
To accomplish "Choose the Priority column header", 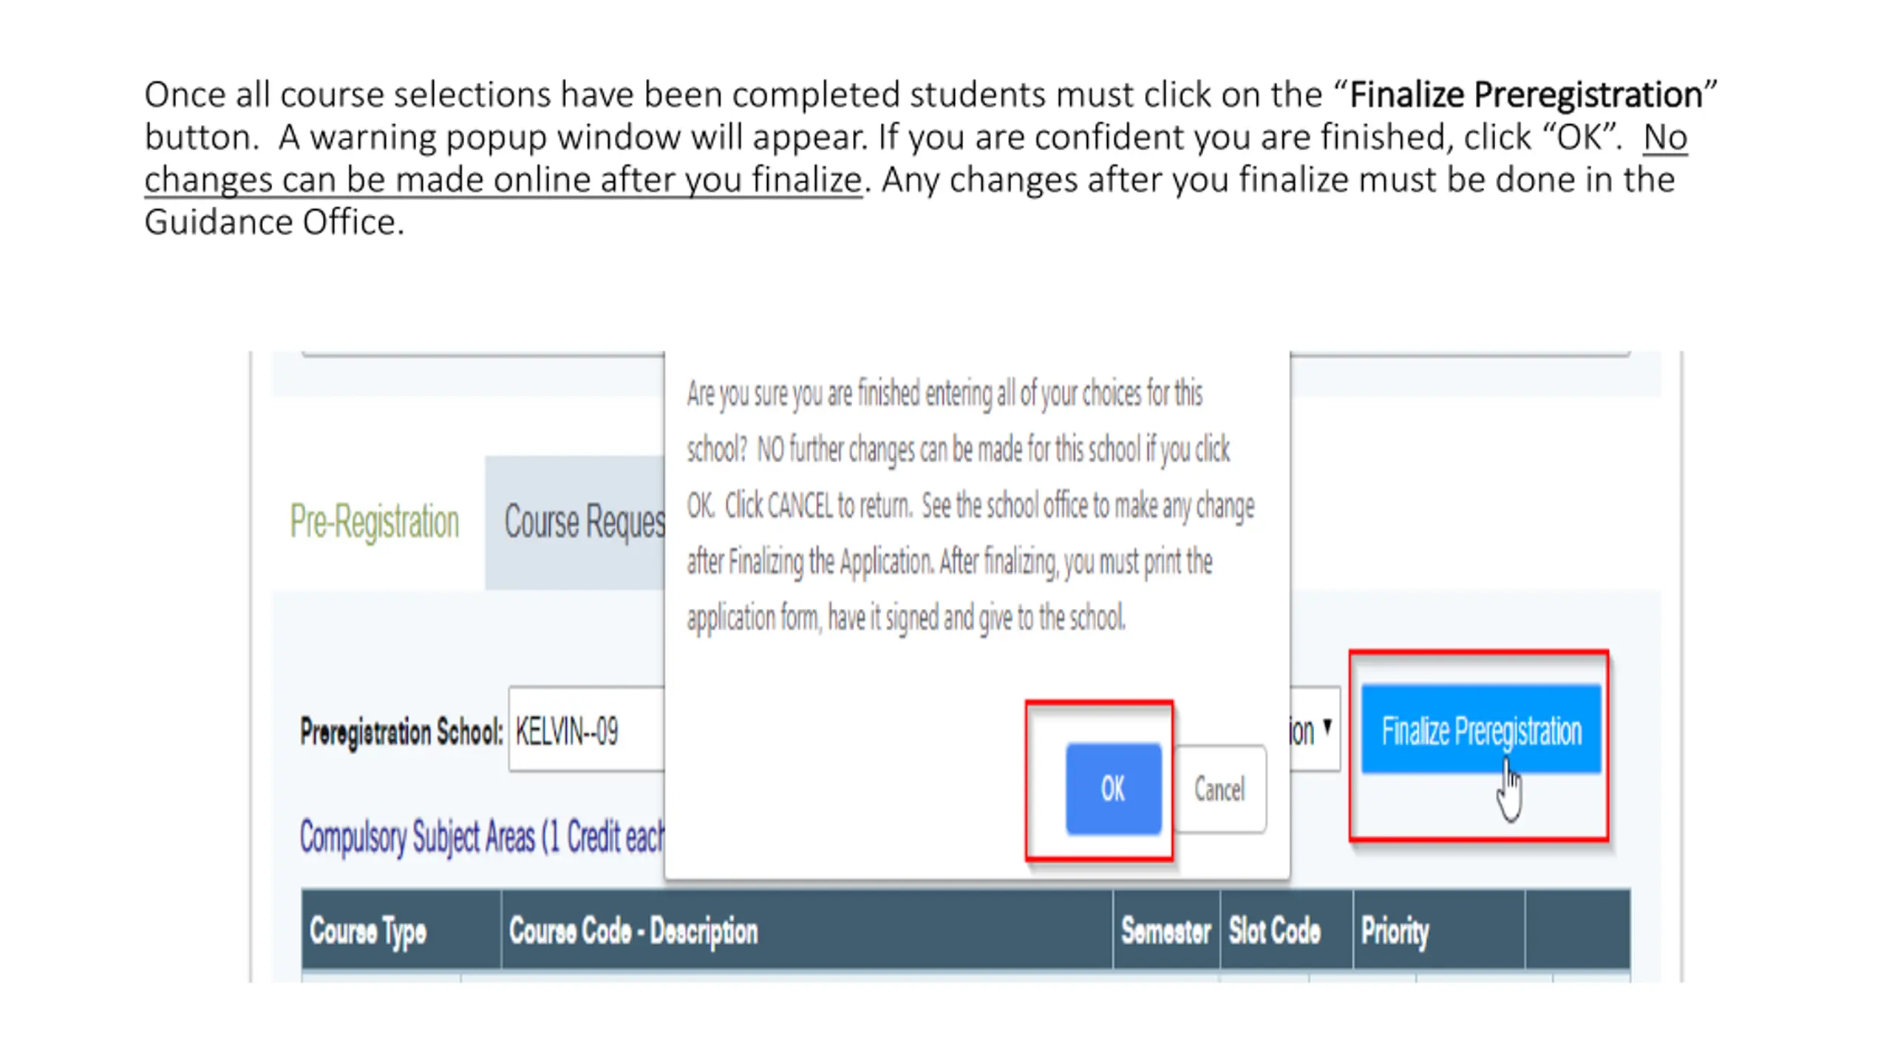I will pyautogui.click(x=1439, y=930).
